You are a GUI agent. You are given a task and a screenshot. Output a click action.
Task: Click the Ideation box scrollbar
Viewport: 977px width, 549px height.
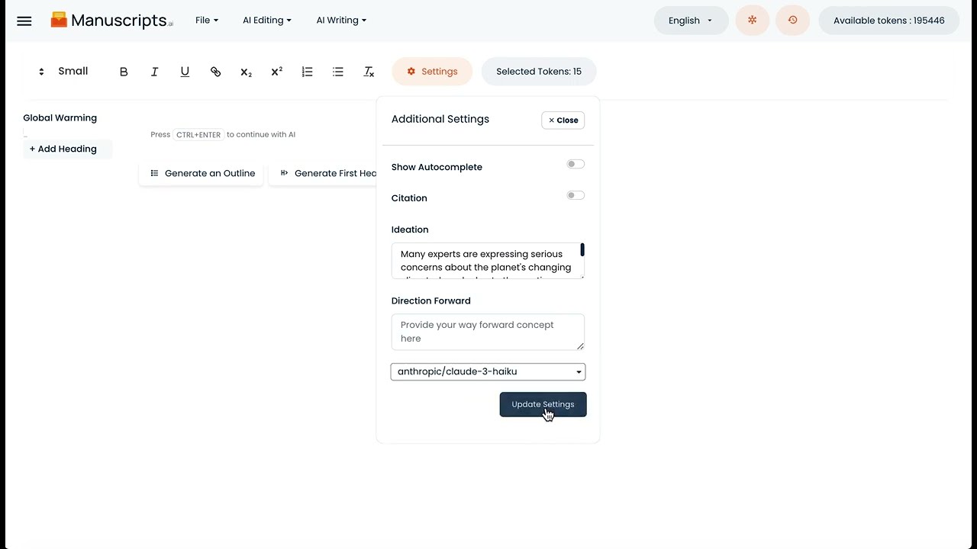(x=582, y=250)
